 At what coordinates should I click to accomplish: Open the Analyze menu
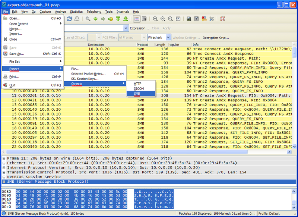[x=60, y=12]
